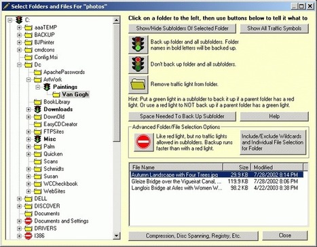Collapse the Dc folder node
Viewport: 317px width, 247px height.
click(19, 64)
